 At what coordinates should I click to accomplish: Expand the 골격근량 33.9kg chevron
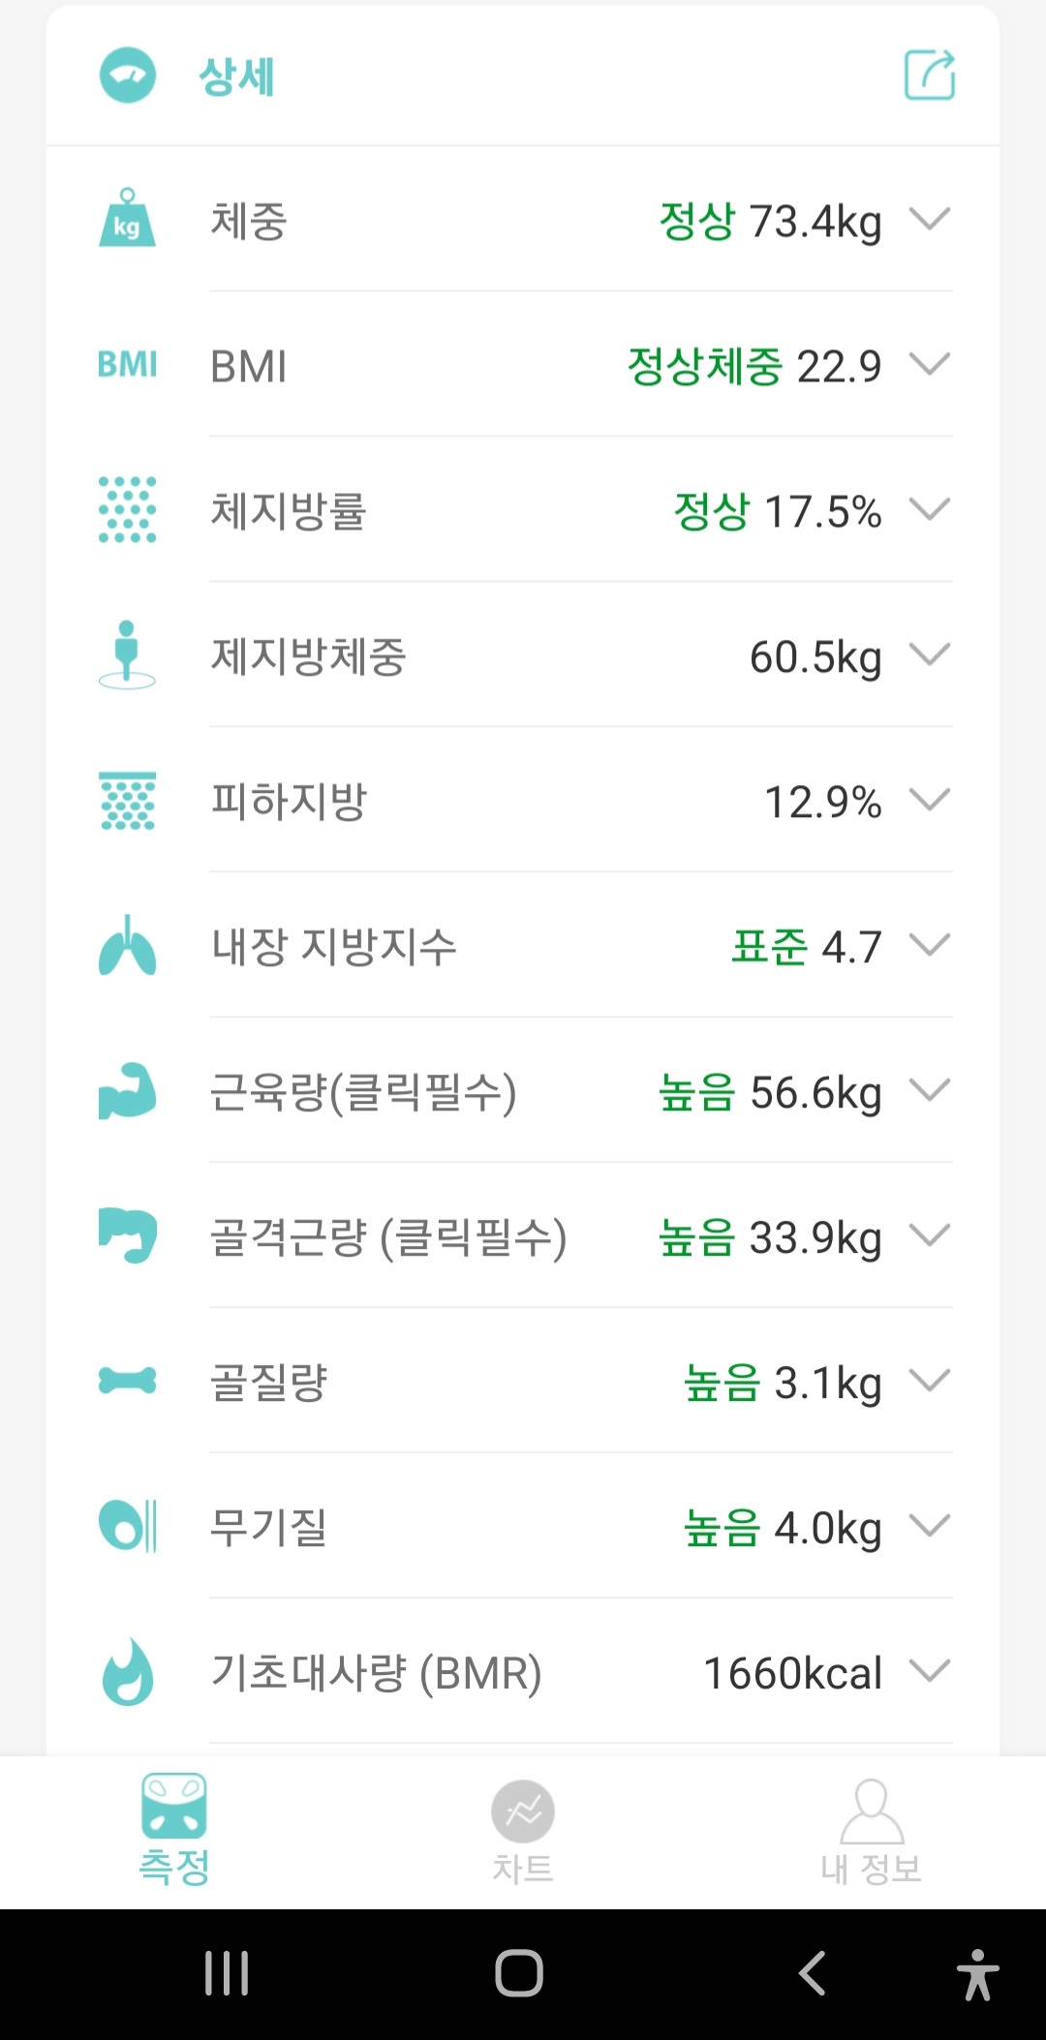[x=930, y=1235]
